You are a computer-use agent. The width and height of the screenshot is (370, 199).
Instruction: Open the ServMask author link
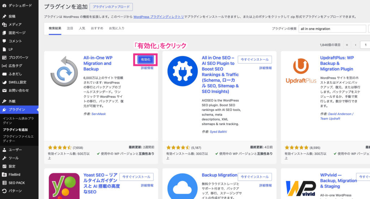click(98, 114)
